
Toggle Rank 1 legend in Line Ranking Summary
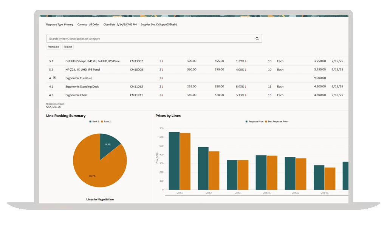point(94,122)
